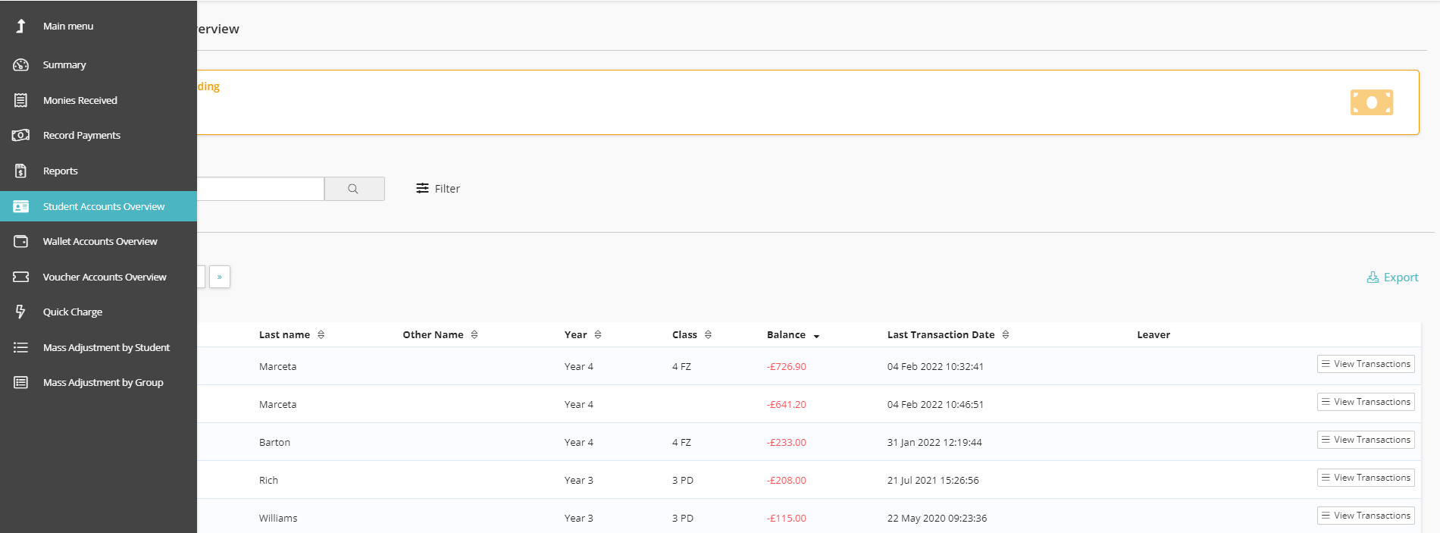Click class 3 PD in the Rich row
The image size is (1440, 533).
683,481
